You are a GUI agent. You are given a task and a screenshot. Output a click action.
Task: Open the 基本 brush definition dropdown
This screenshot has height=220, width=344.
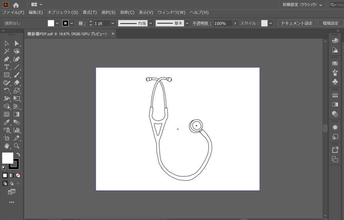click(187, 23)
